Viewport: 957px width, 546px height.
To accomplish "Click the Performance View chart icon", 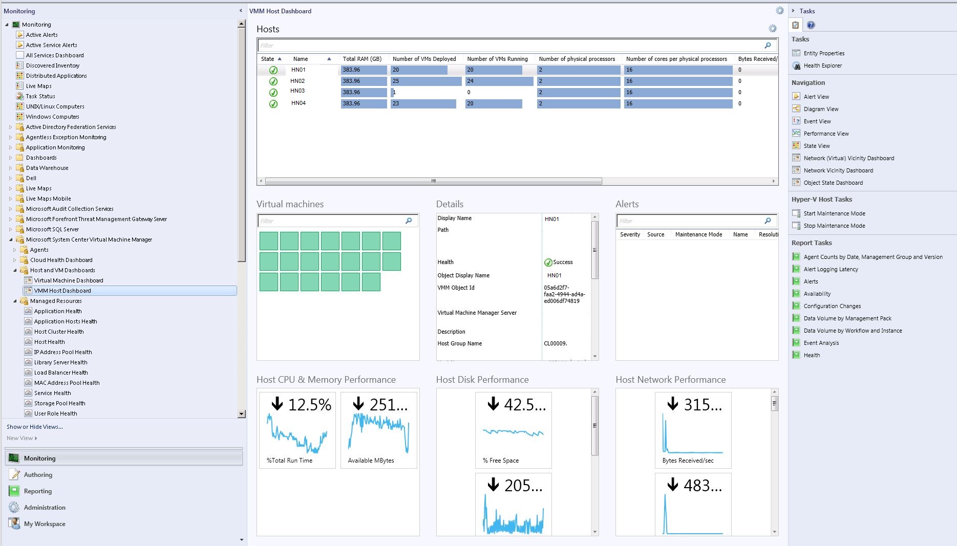I will coord(796,134).
